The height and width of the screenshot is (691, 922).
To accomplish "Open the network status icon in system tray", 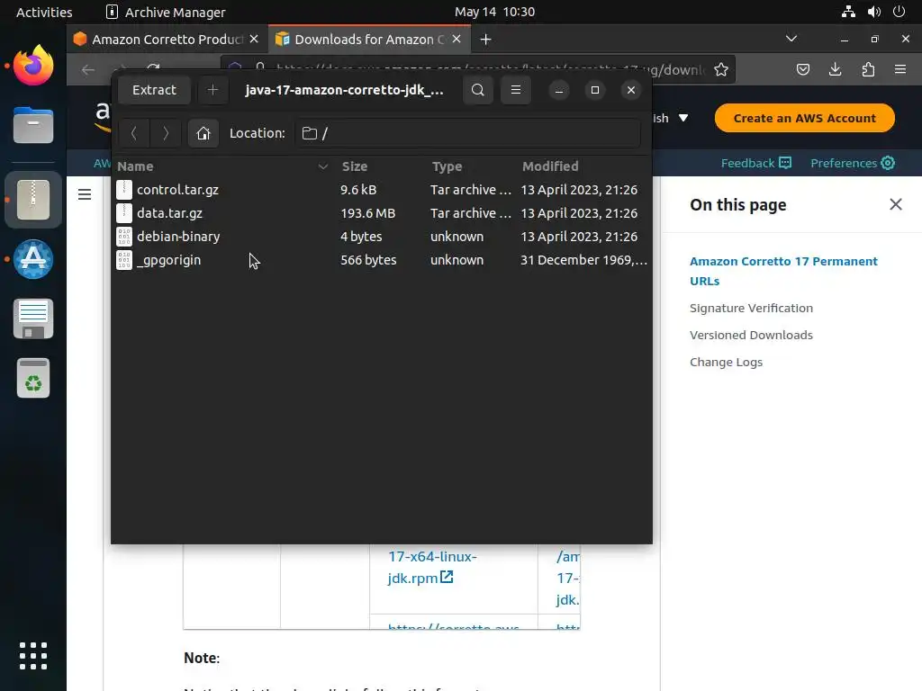I will coord(848,12).
